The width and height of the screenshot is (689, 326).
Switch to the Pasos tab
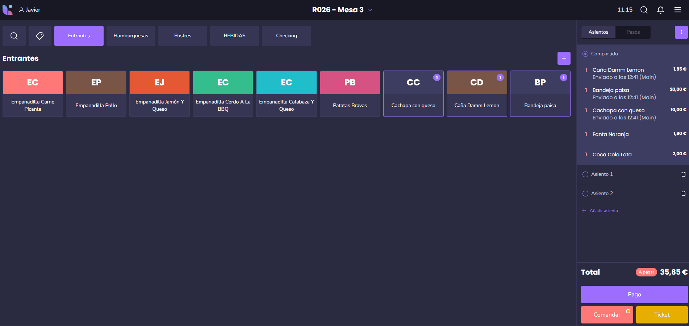pos(633,32)
